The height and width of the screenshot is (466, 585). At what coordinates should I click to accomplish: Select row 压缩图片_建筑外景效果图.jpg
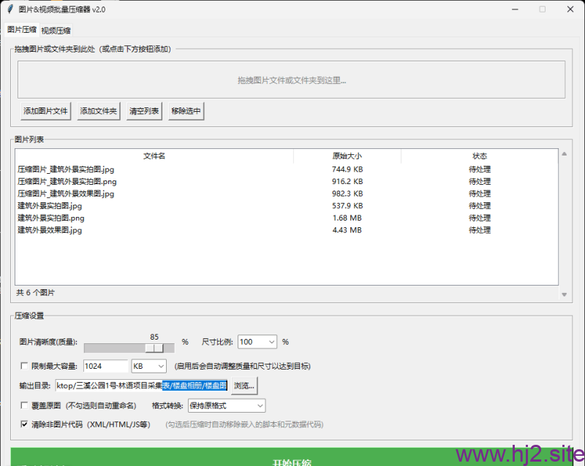tap(287, 194)
